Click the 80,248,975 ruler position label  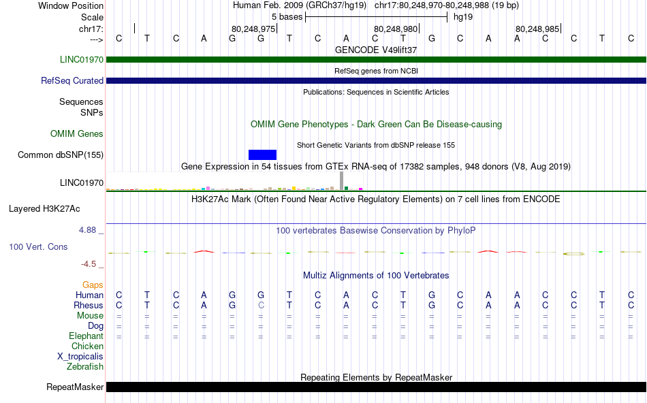(253, 29)
